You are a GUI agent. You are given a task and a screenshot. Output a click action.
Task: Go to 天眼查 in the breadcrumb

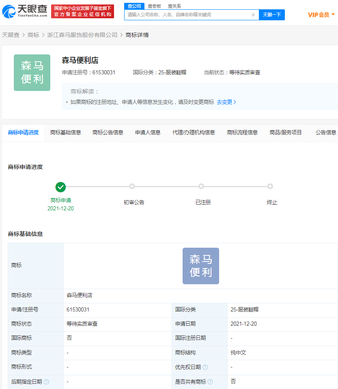coord(11,35)
